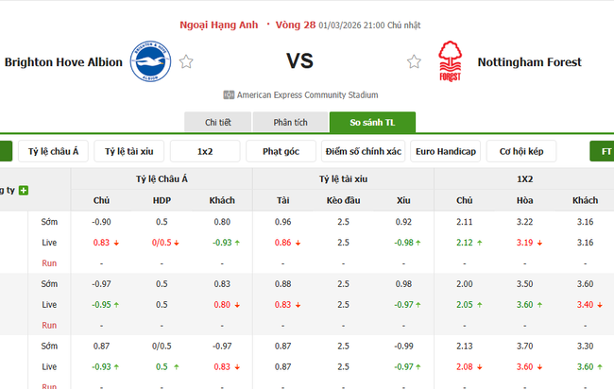The image size is (614, 389).
Task: Open the Phạt góc odds filter
Action: [x=281, y=151]
